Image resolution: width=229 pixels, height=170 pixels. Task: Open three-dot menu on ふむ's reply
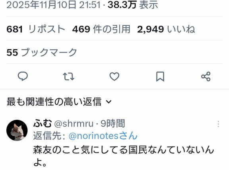click(218, 124)
